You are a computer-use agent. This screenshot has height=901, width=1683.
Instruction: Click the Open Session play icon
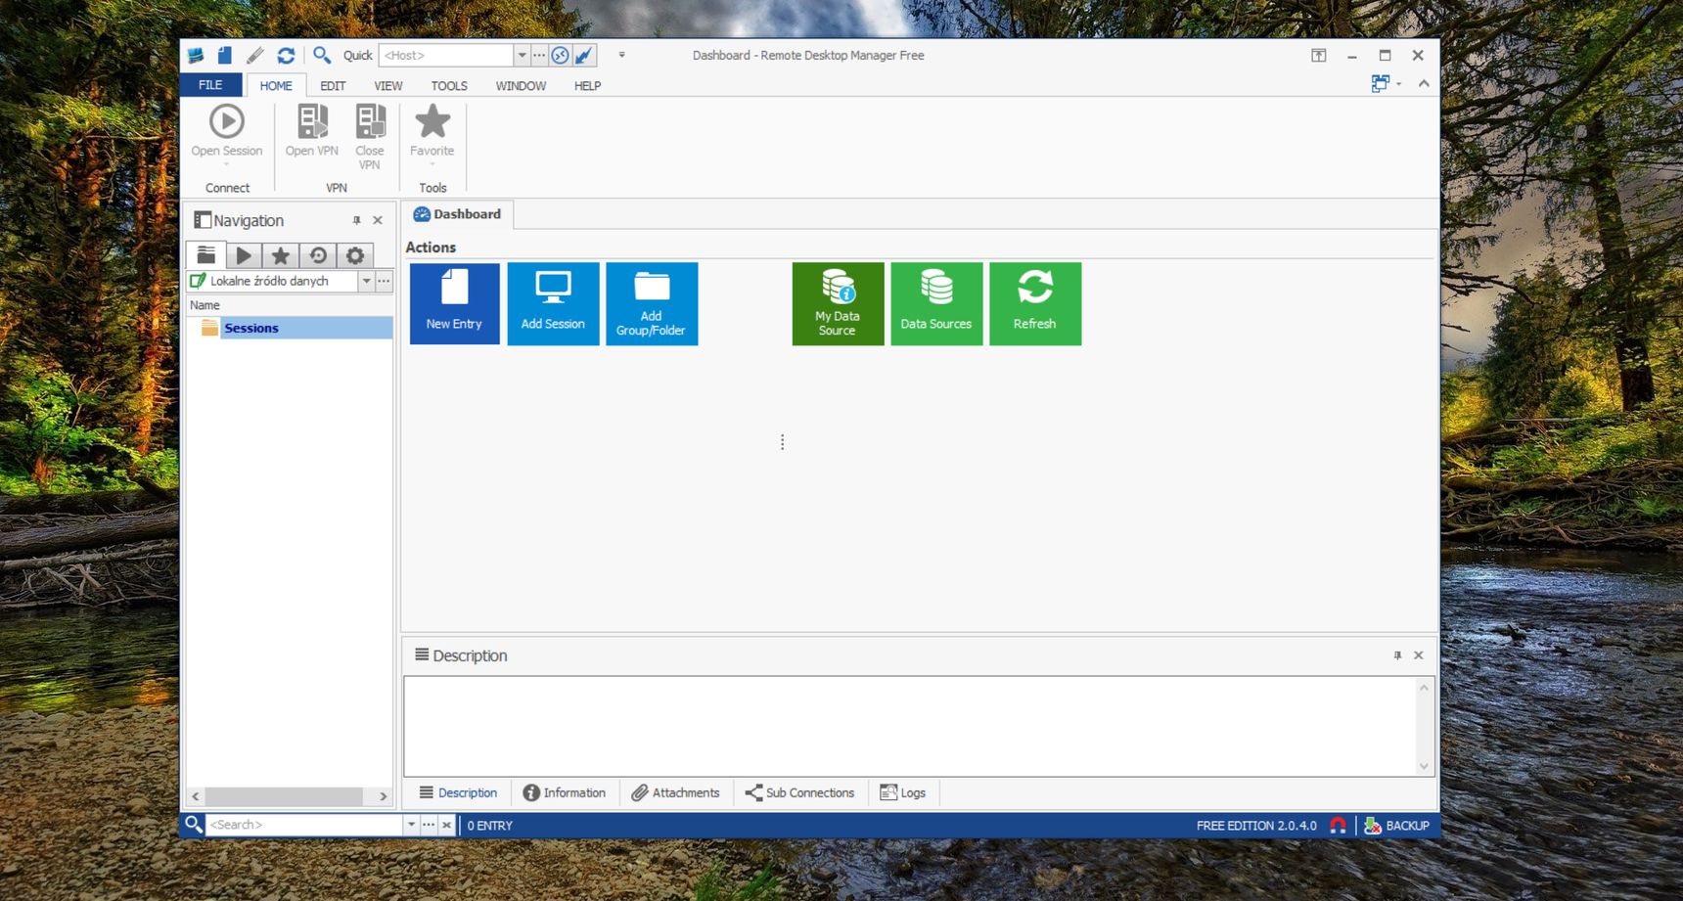click(227, 121)
